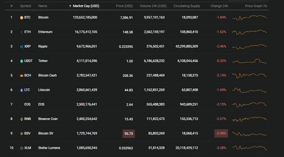
Task: Click Ethereum market cap 16,175,412,105
Action: click(x=86, y=32)
